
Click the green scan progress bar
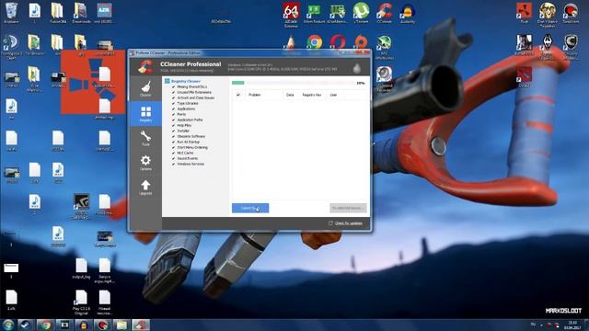click(x=238, y=83)
